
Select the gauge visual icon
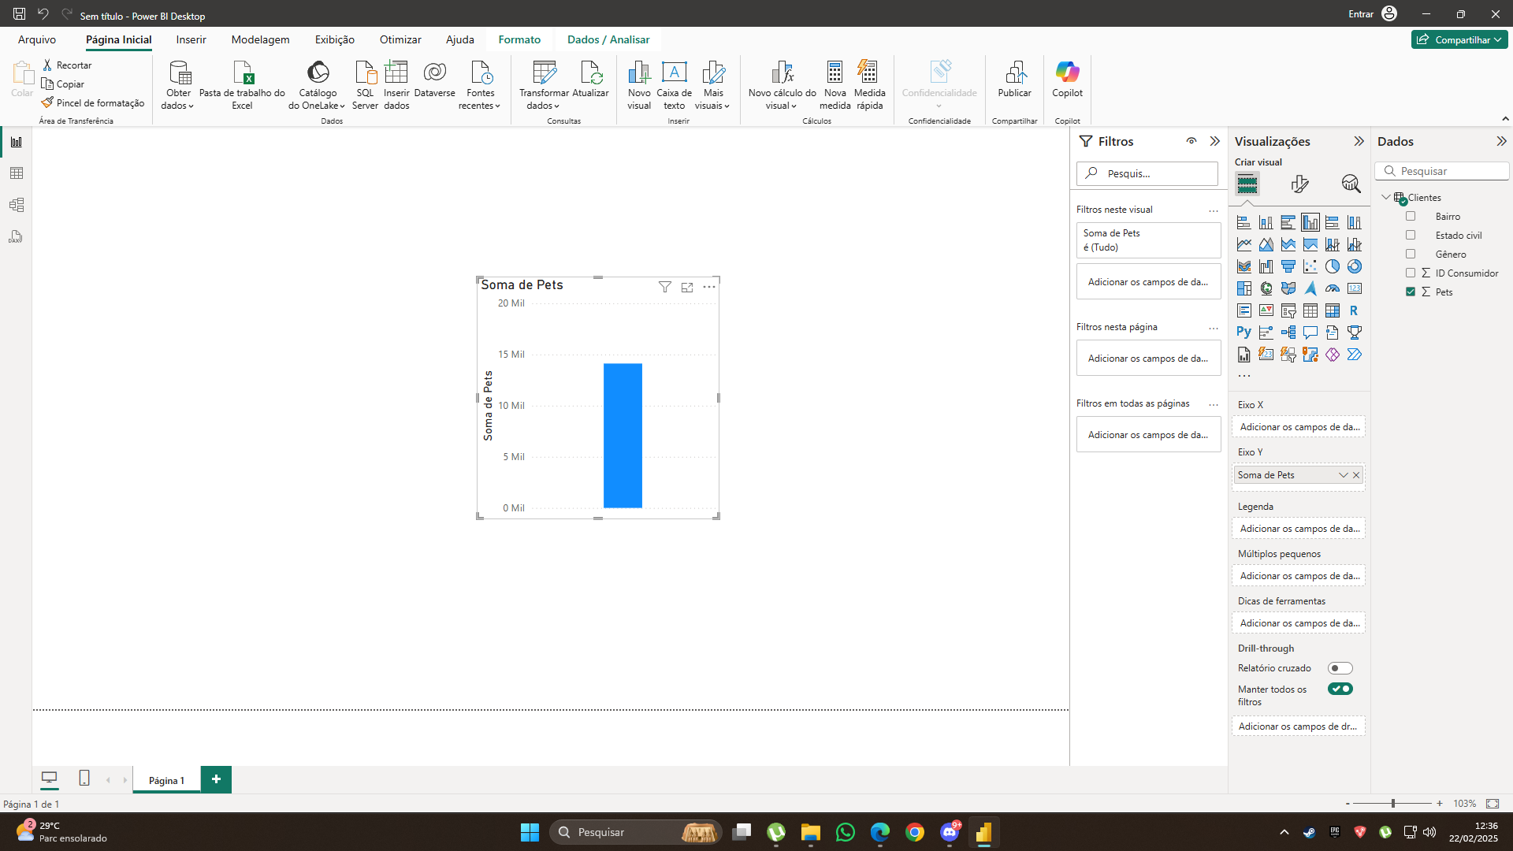pyautogui.click(x=1333, y=288)
